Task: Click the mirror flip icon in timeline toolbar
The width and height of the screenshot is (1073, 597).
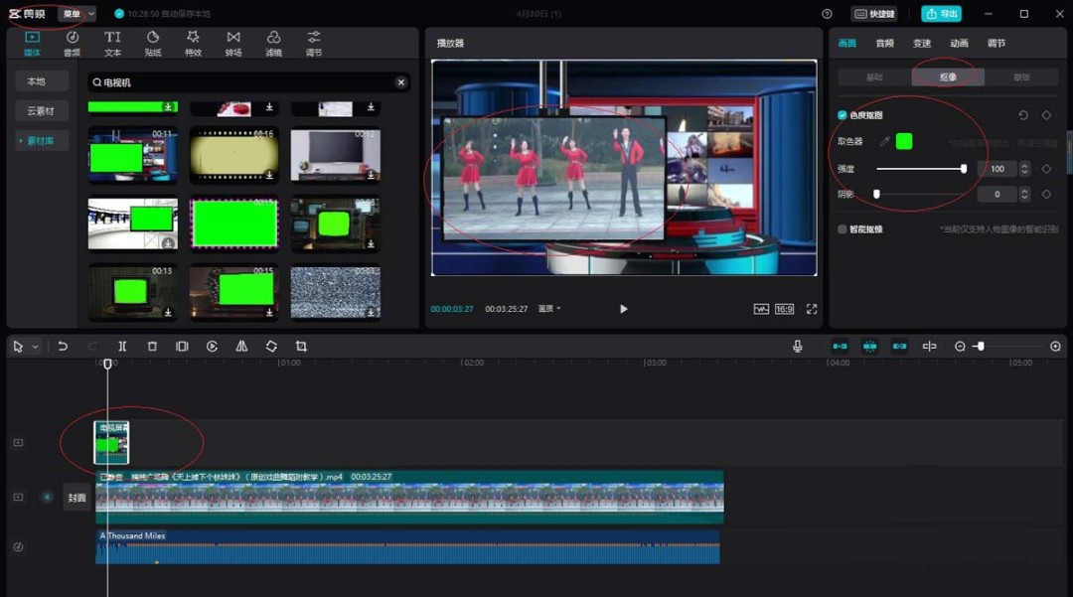Action: click(x=241, y=347)
